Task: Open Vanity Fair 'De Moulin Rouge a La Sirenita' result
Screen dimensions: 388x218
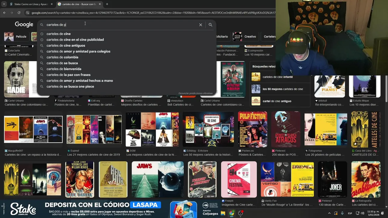Action: tap(287, 205)
